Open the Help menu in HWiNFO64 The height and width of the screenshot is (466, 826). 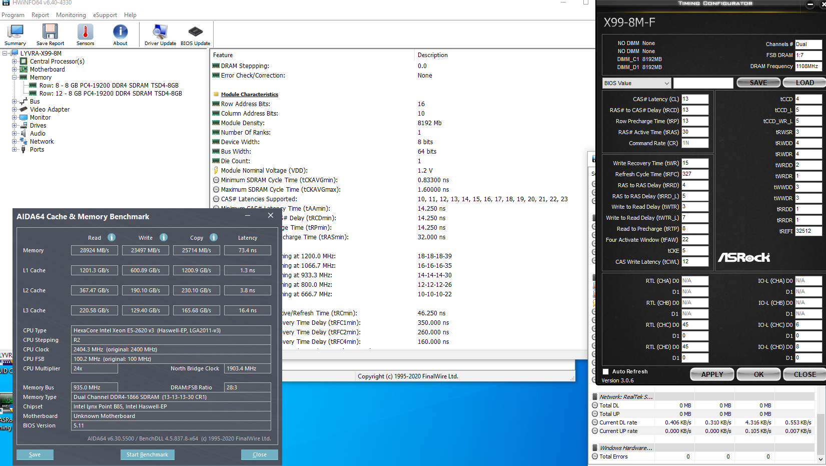(130, 15)
